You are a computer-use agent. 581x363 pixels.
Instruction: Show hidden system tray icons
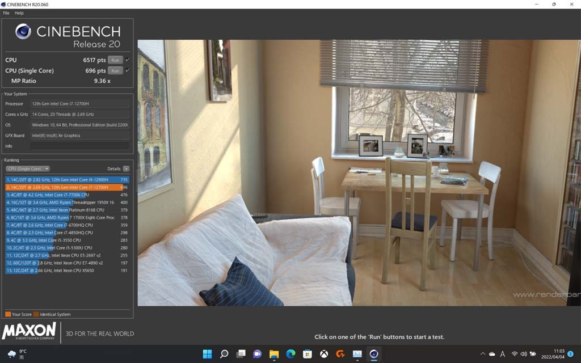(483, 354)
